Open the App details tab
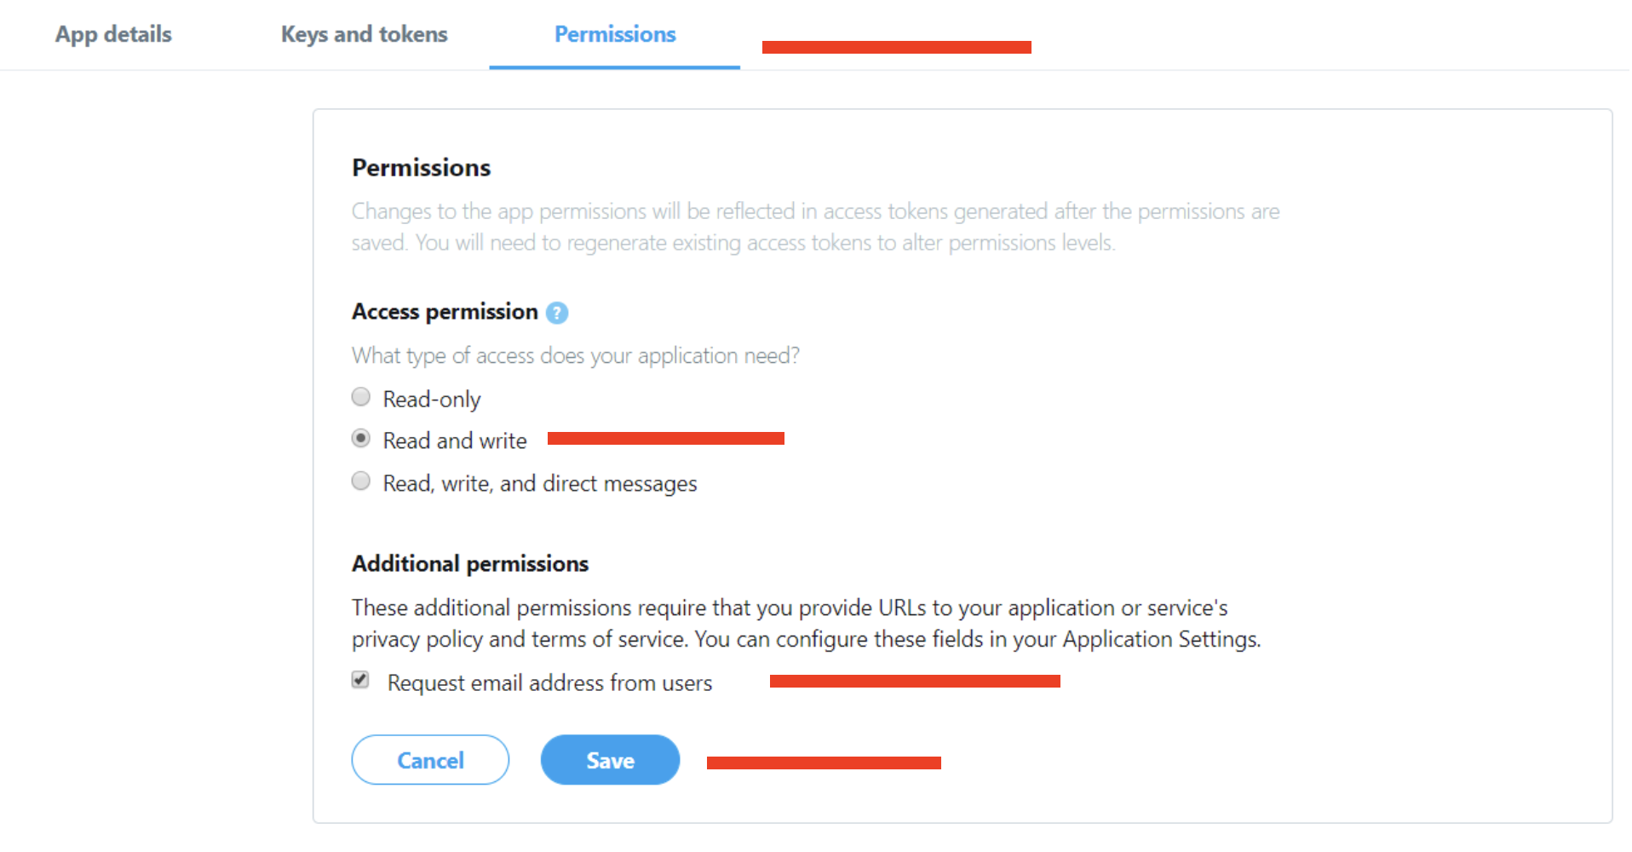Viewport: 1632px width, 852px height. point(113,34)
